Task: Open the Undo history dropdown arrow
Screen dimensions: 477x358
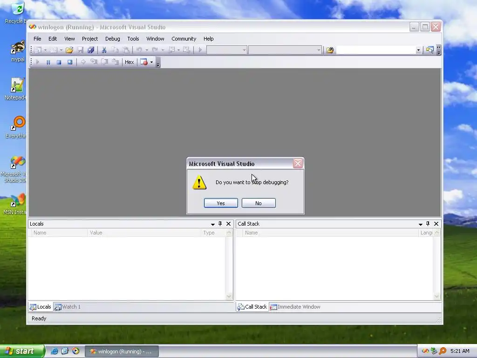Action: (x=147, y=50)
